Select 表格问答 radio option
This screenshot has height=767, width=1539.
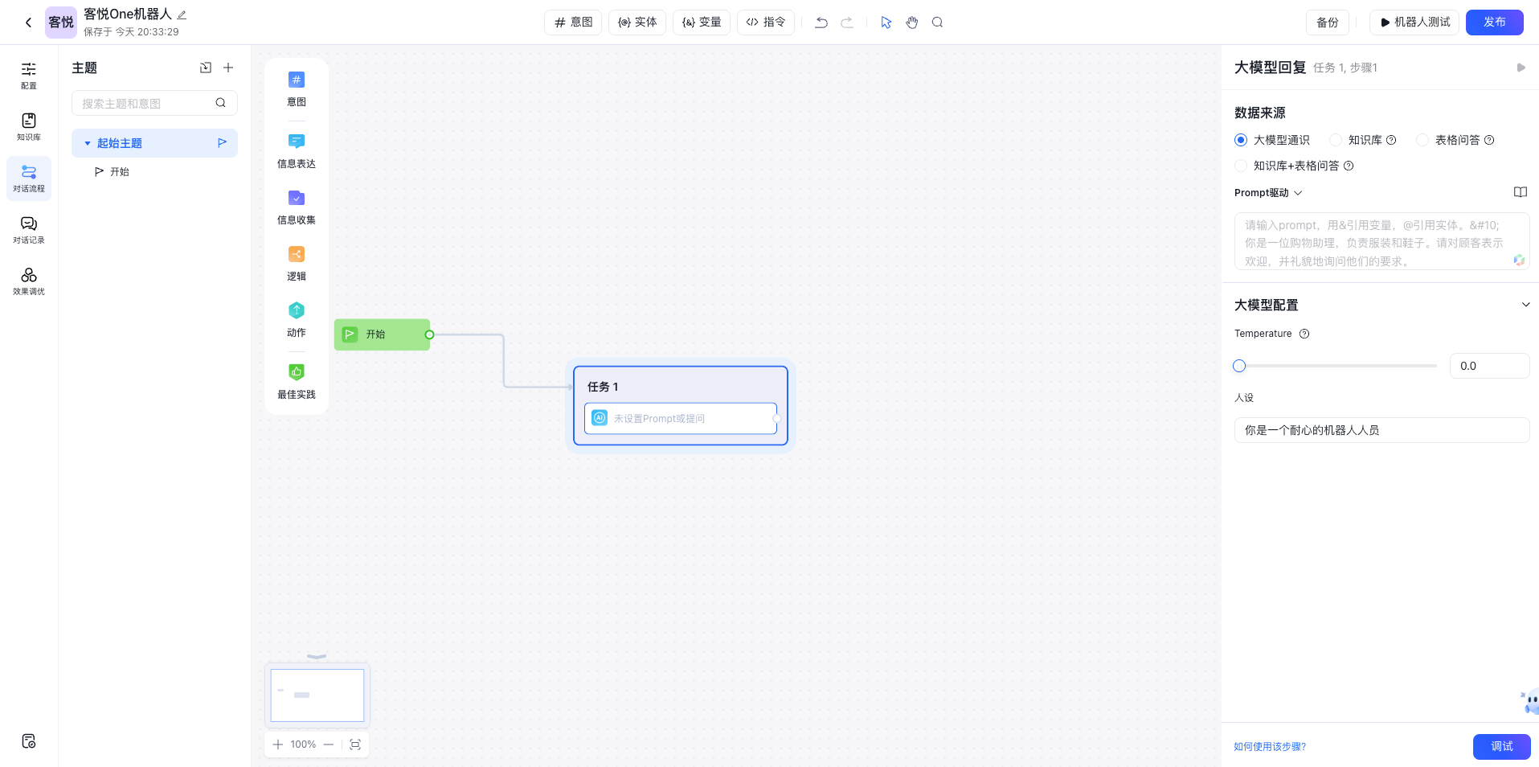[1422, 140]
